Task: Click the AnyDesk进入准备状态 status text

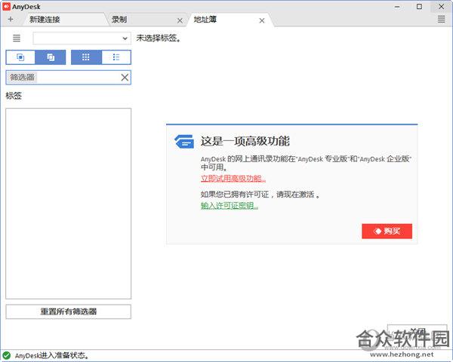Action: (51, 356)
